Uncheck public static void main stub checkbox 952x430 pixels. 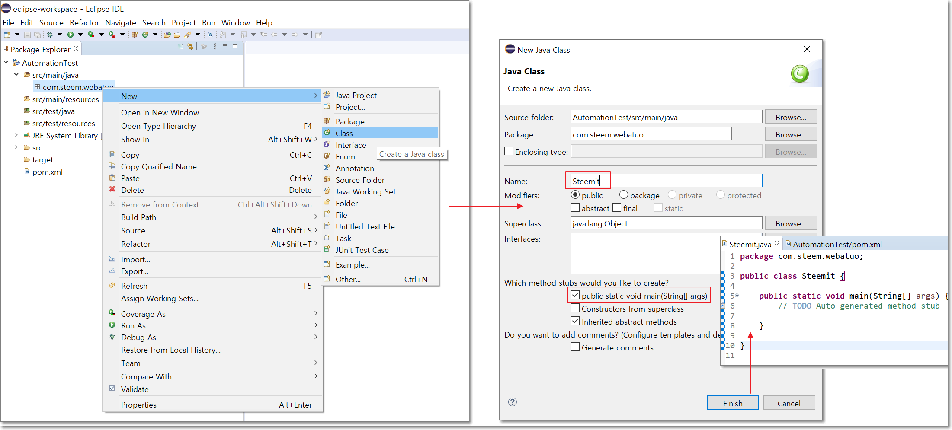click(x=575, y=295)
